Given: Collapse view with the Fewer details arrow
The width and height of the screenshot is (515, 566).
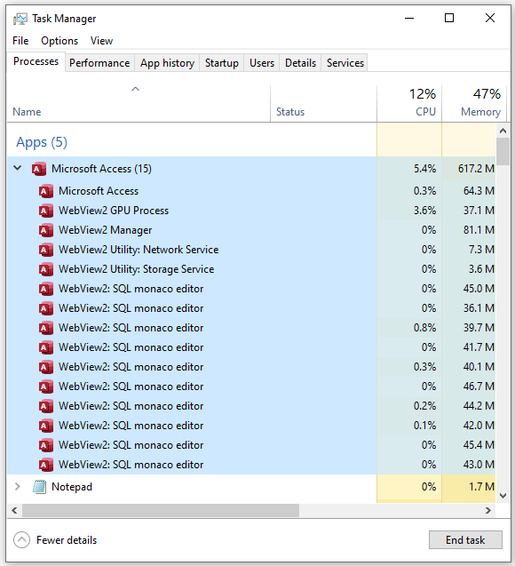Looking at the screenshot, I should click(x=21, y=540).
